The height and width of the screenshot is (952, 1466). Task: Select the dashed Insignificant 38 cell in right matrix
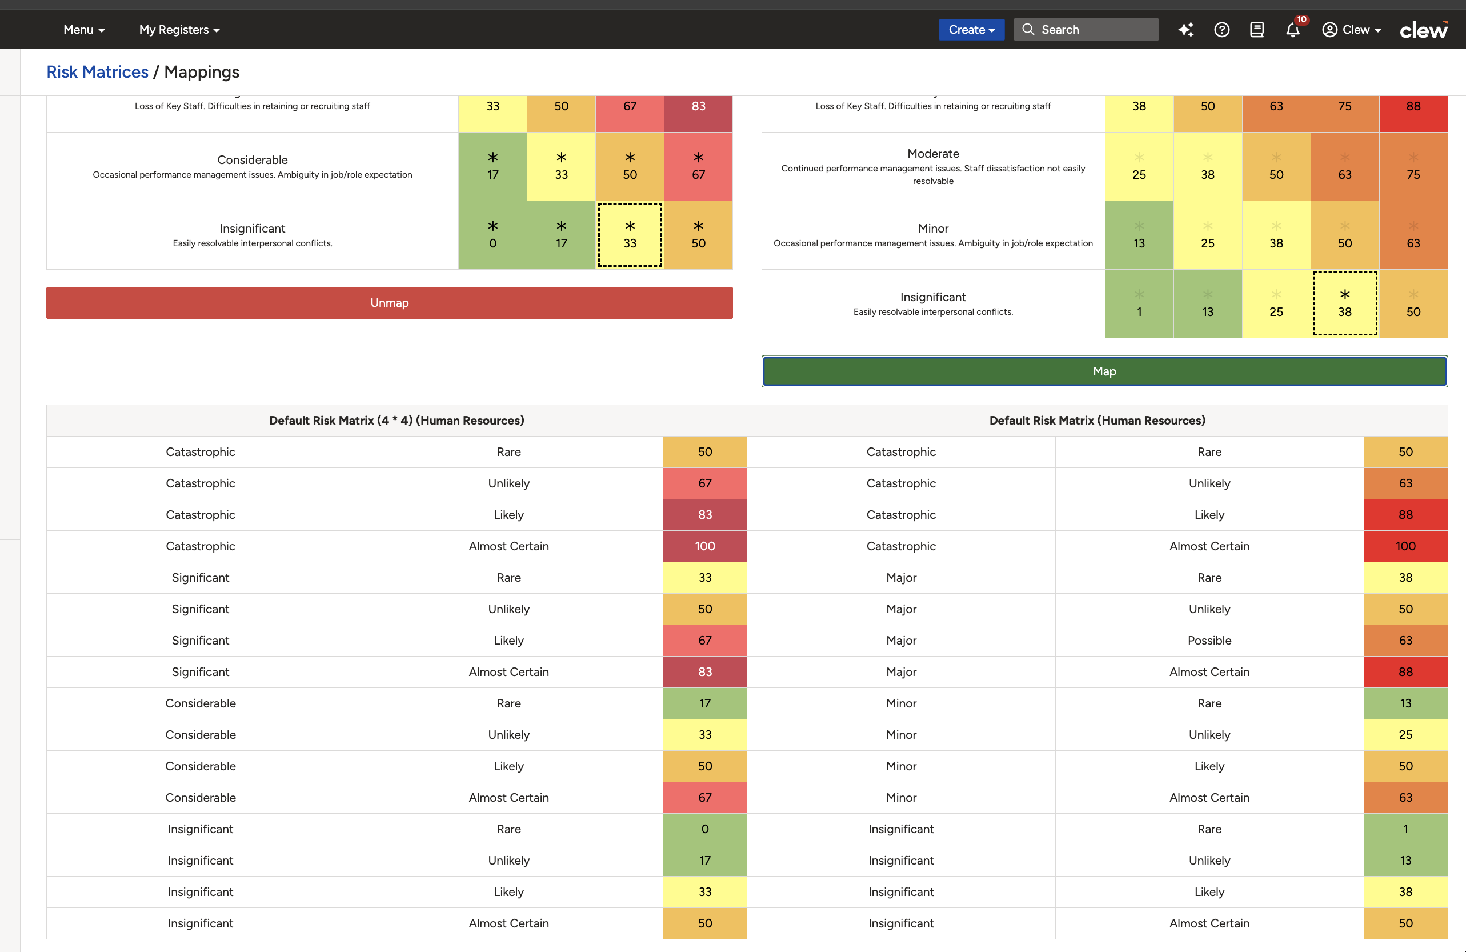click(1345, 304)
